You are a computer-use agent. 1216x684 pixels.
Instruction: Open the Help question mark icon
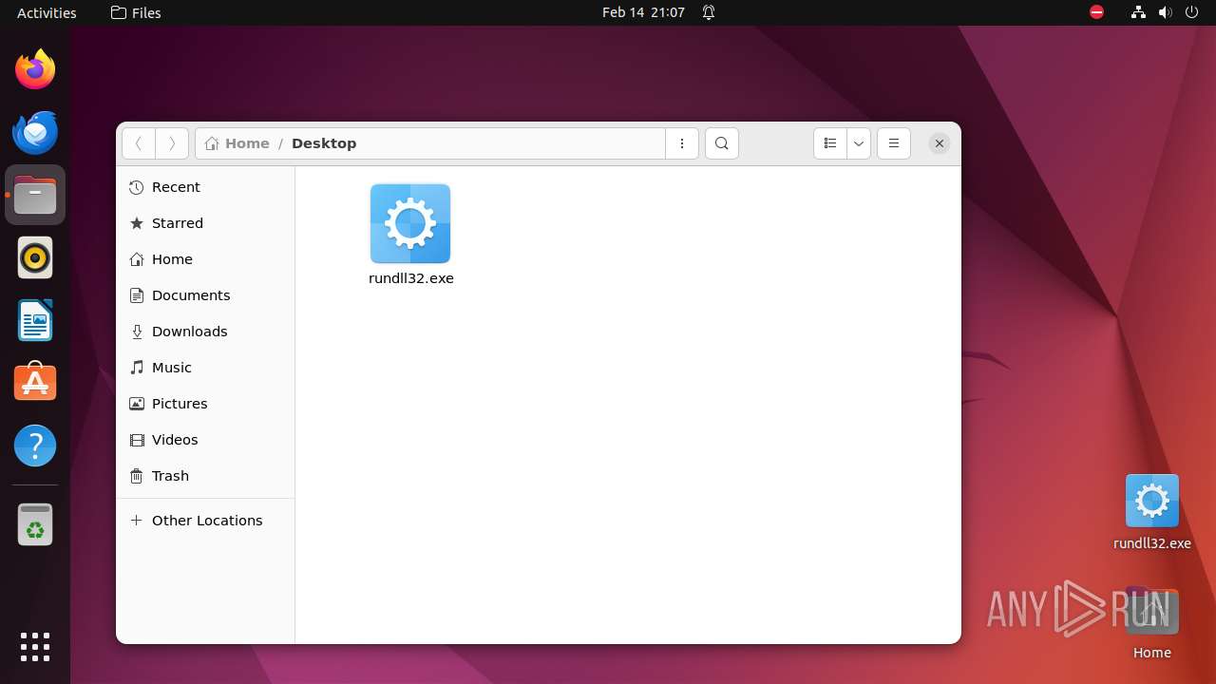(x=35, y=446)
